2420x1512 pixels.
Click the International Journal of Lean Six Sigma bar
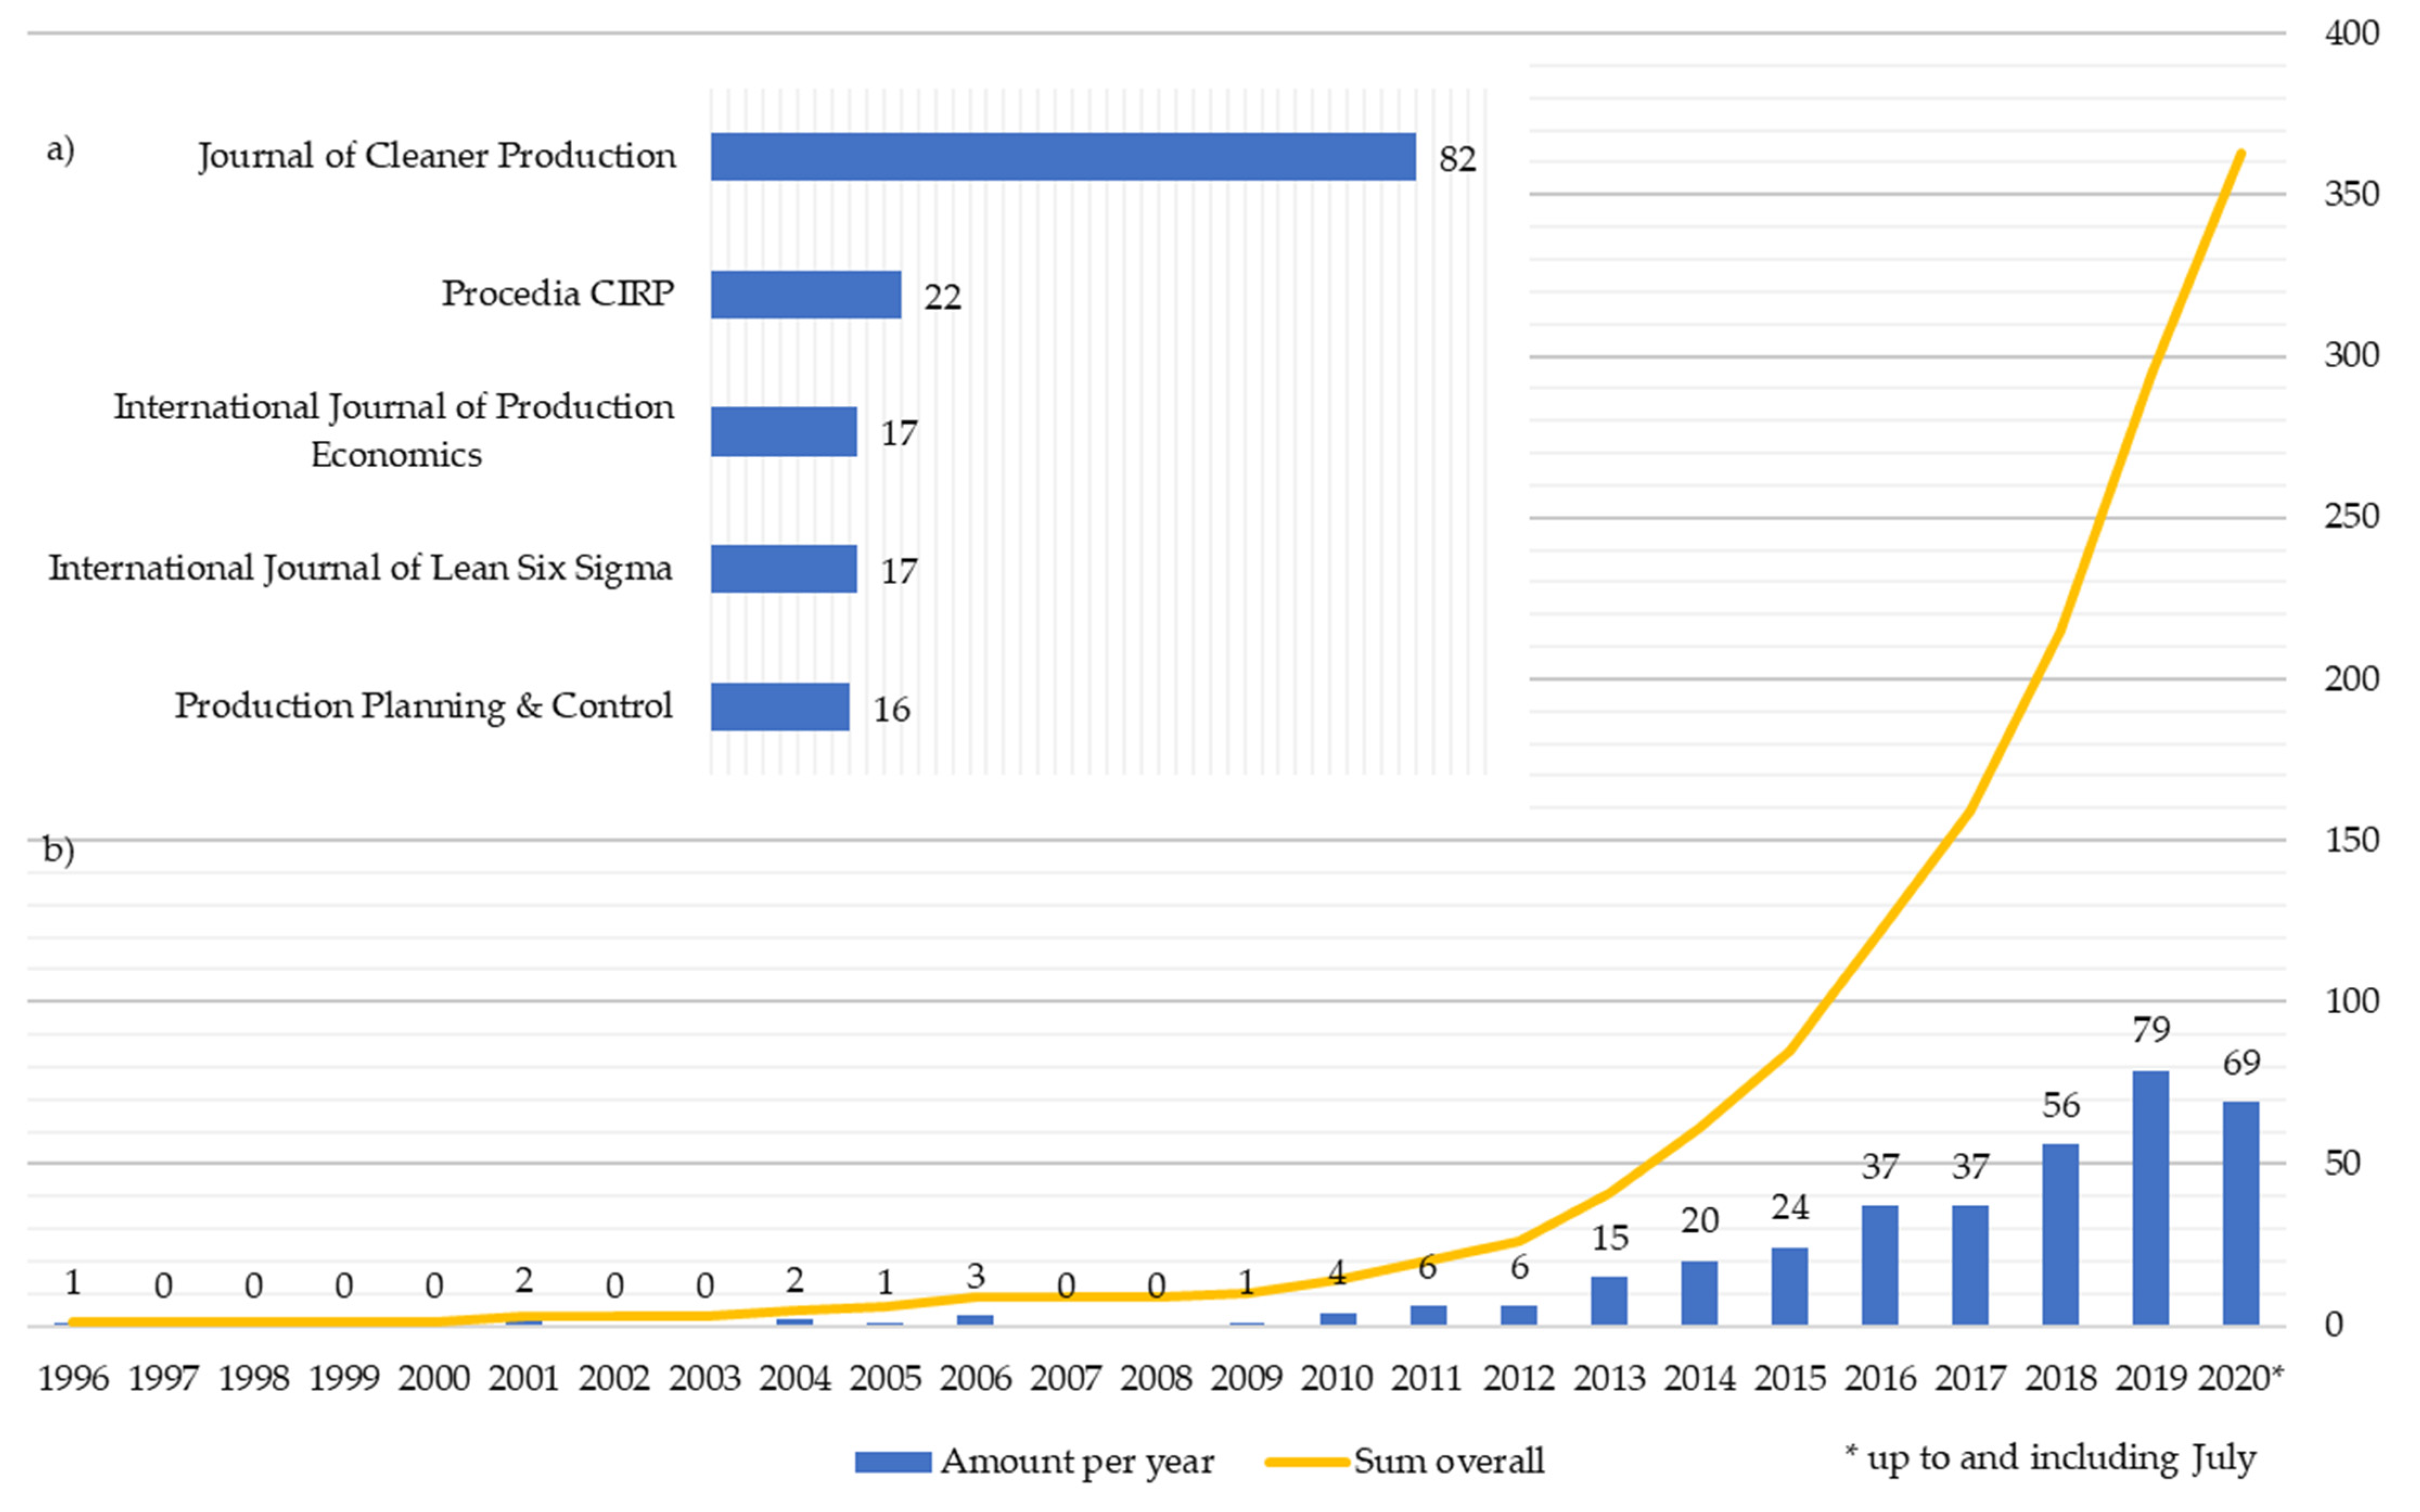pyautogui.click(x=783, y=569)
